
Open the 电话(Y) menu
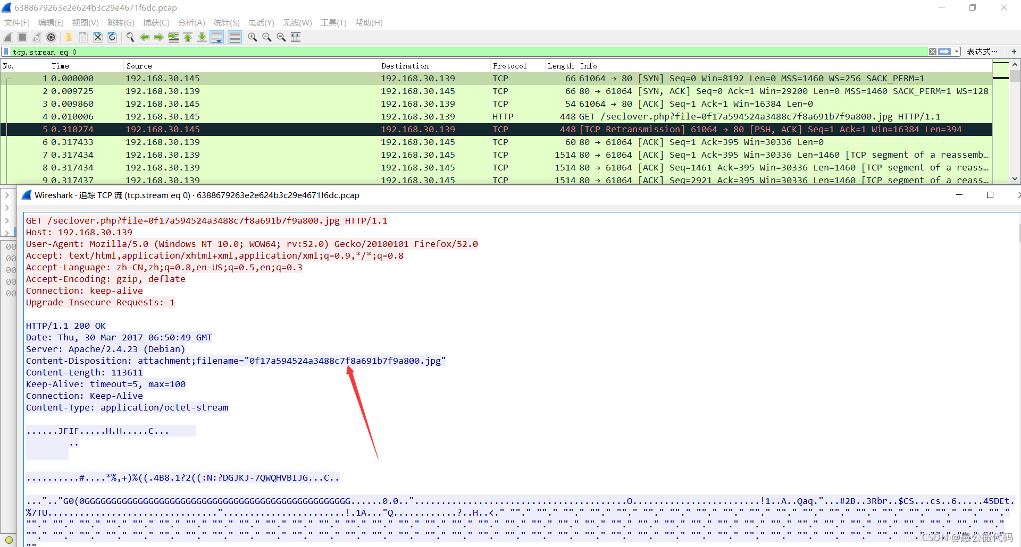tap(261, 23)
